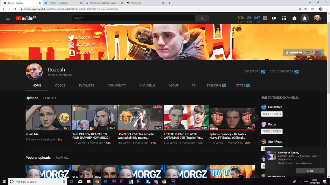Image resolution: width=330 pixels, height=185 pixels.
Task: Open the YouTube apps grid icon
Action: pyautogui.click(x=284, y=18)
